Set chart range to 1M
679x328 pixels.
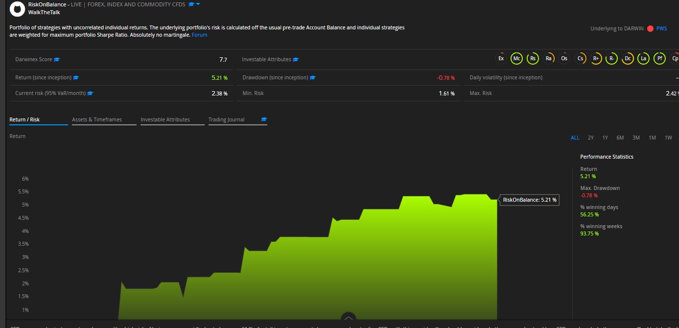[653, 138]
